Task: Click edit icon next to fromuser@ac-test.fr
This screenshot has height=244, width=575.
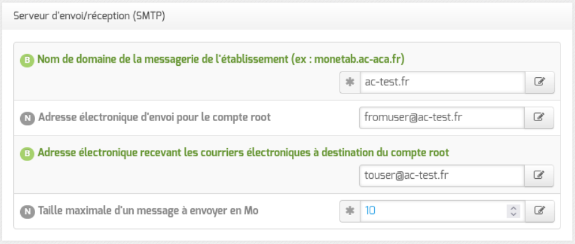Action: click(x=539, y=117)
